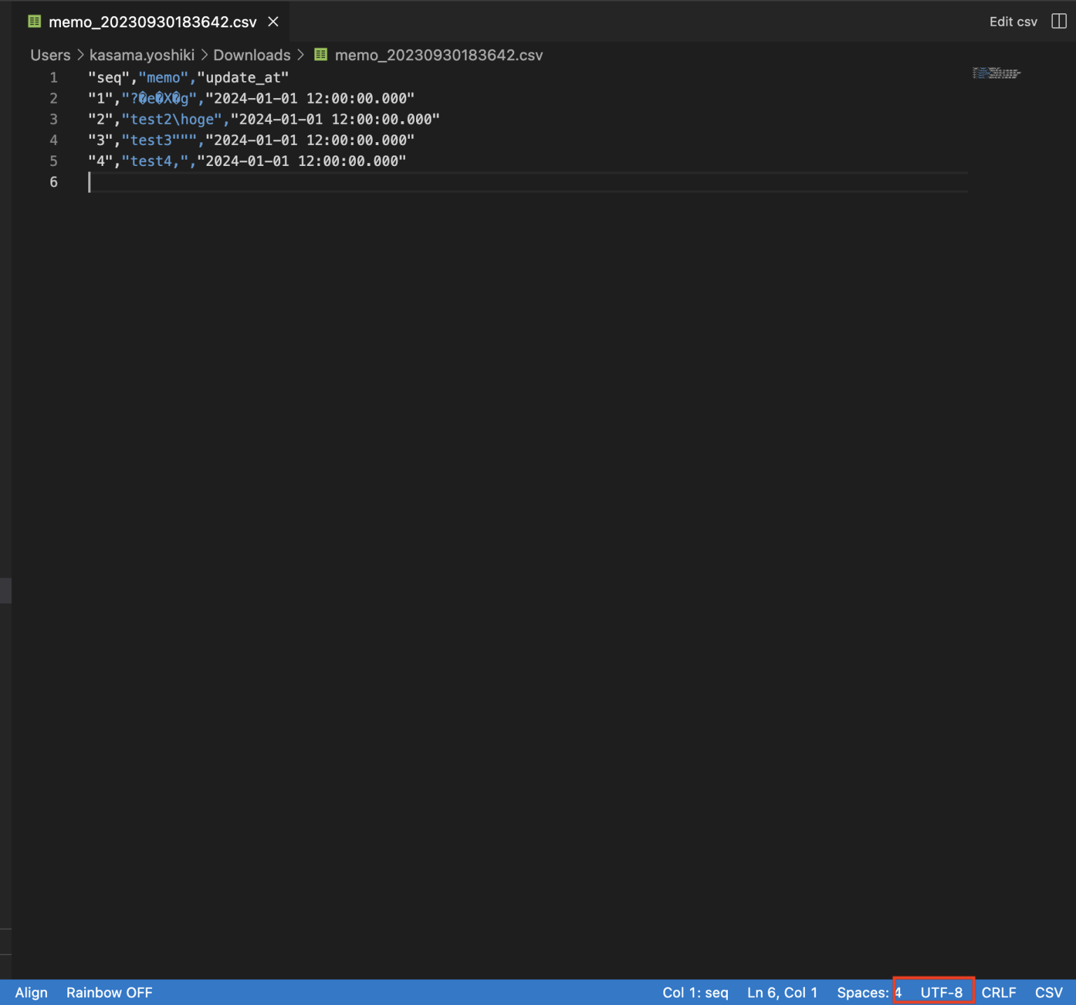
Task: Toggle the Align option in status bar
Action: (x=31, y=992)
